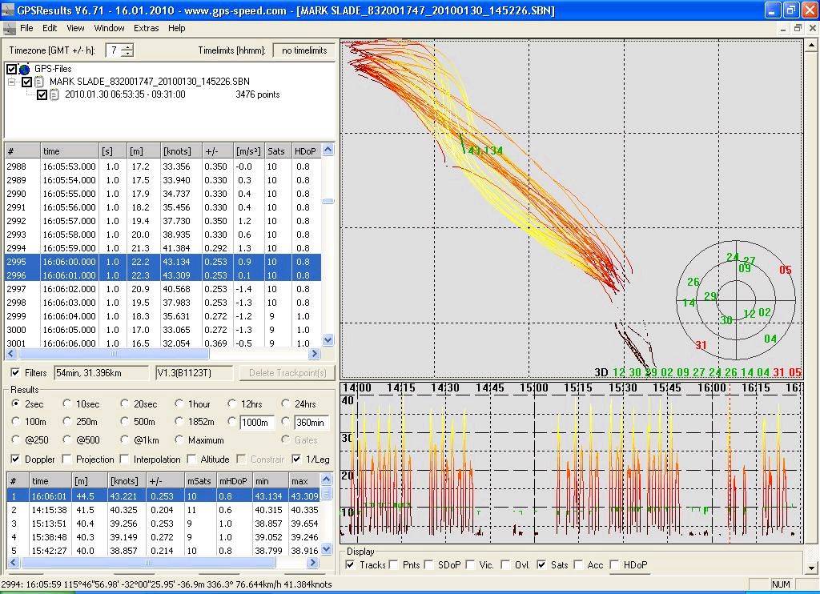Click the globe icon beside GPS-Files

[24, 70]
